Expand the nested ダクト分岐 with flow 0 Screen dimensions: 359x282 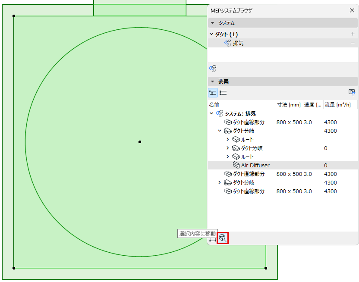(227, 148)
